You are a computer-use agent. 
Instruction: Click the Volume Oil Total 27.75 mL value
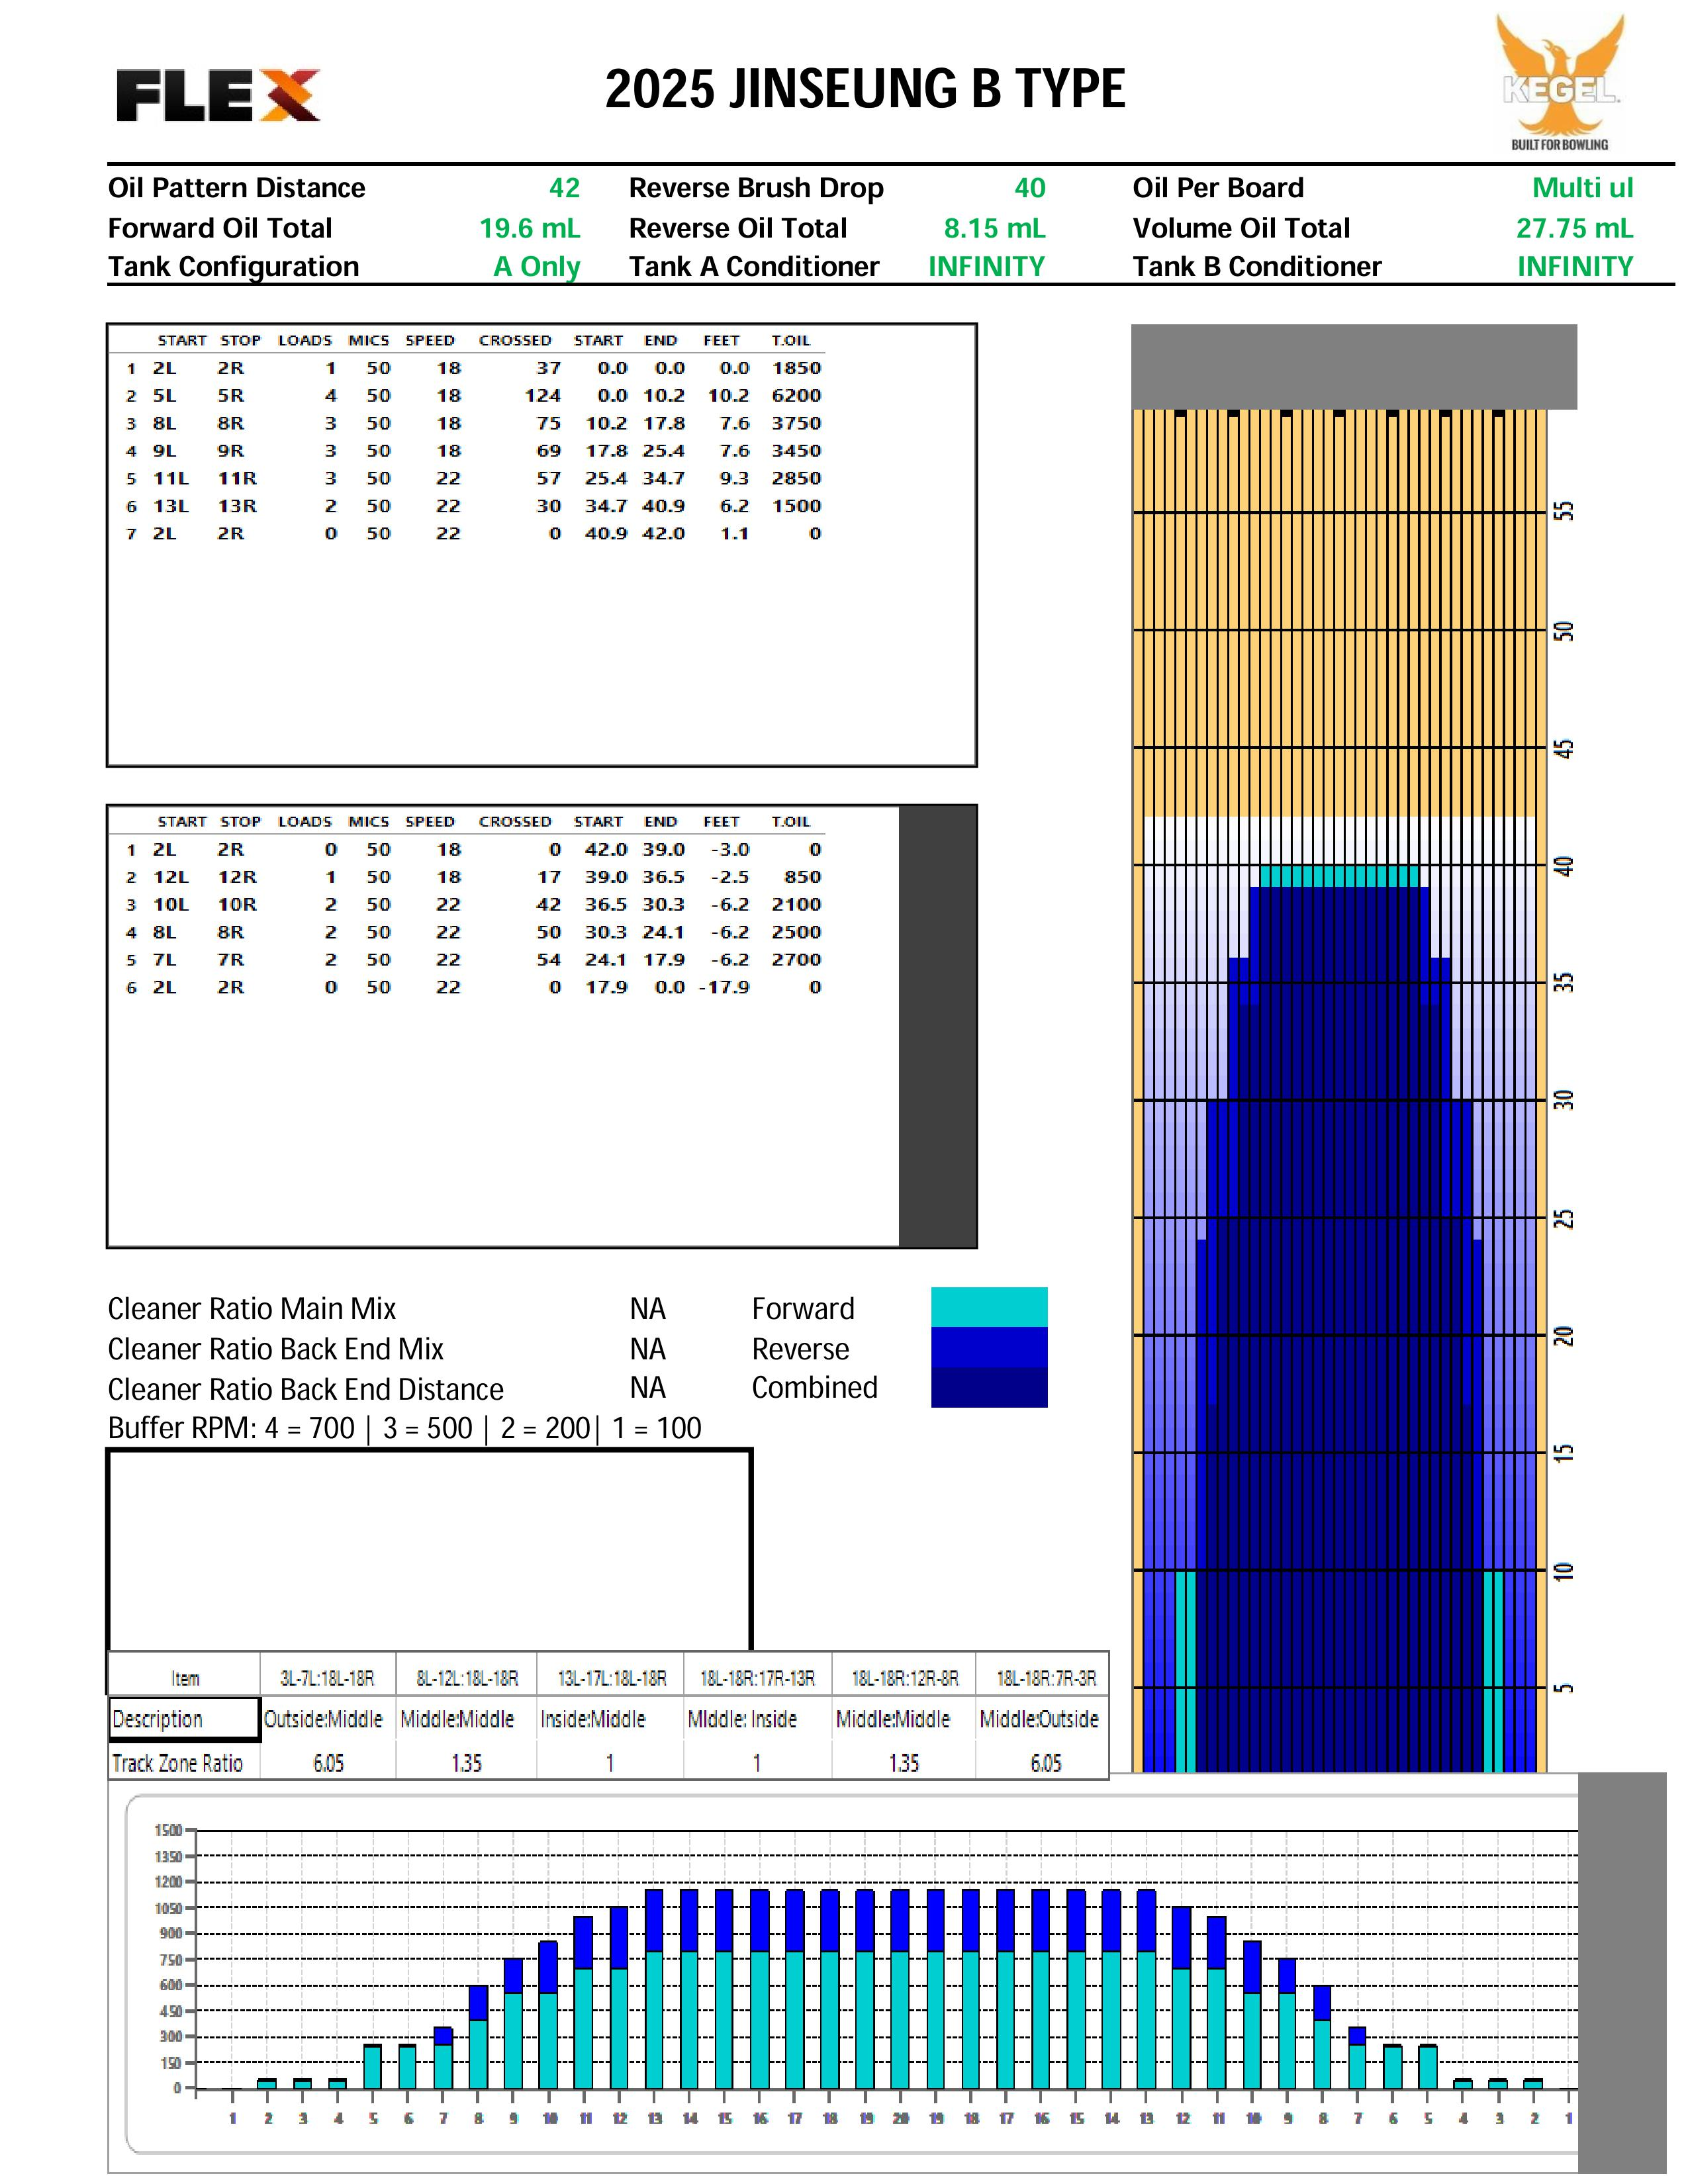(1574, 229)
